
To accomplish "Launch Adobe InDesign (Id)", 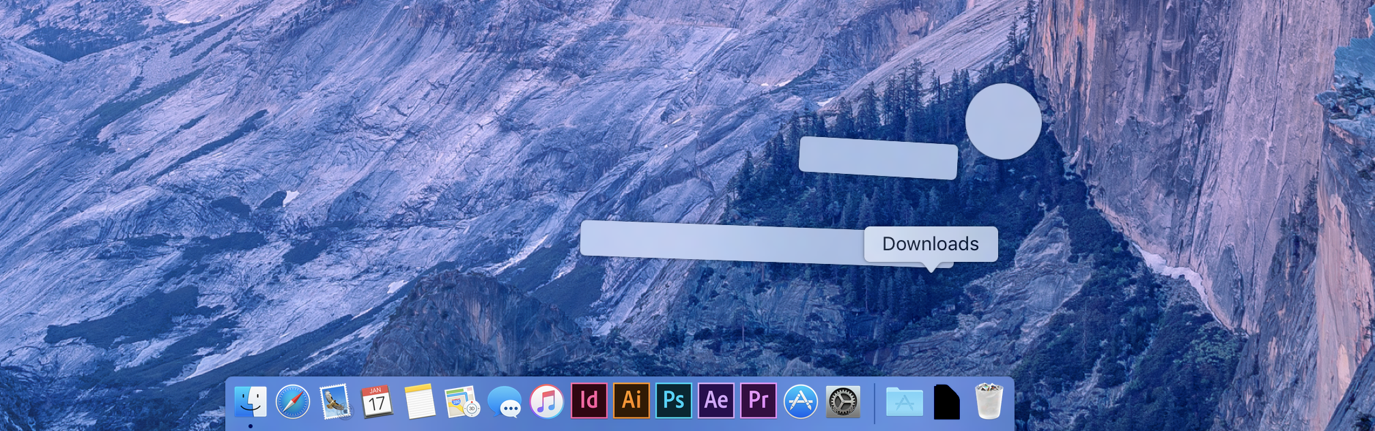I will pyautogui.click(x=589, y=400).
